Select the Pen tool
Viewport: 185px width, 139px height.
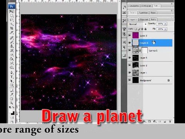(x=12, y=73)
